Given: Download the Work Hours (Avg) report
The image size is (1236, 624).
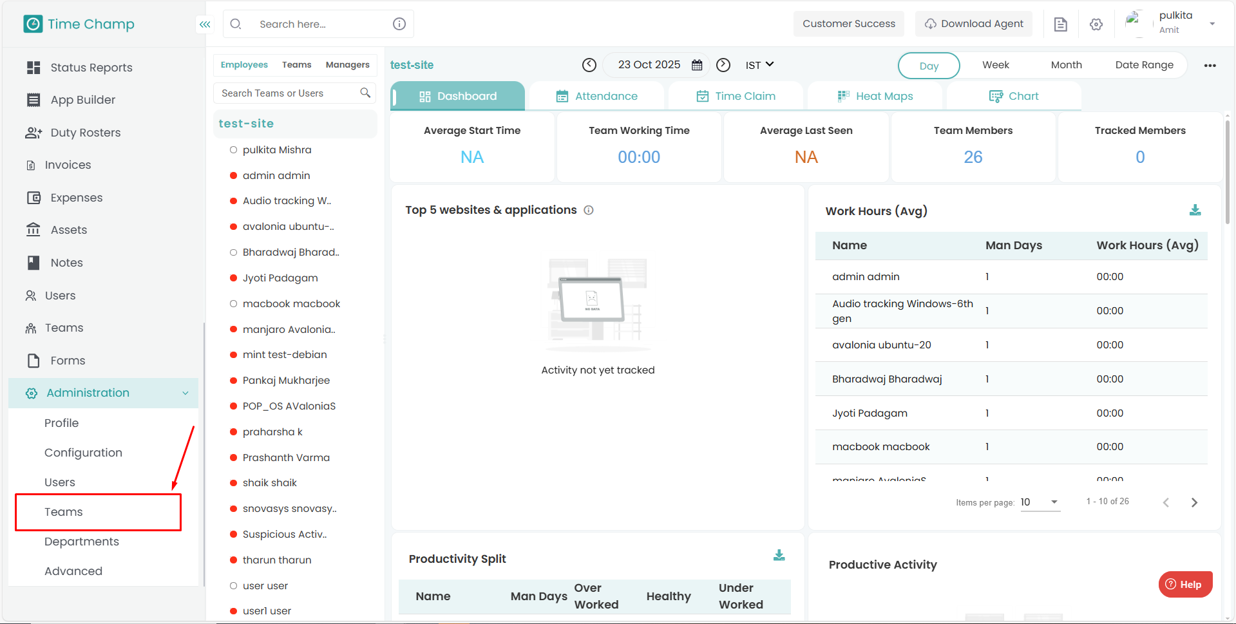Looking at the screenshot, I should (x=1195, y=210).
